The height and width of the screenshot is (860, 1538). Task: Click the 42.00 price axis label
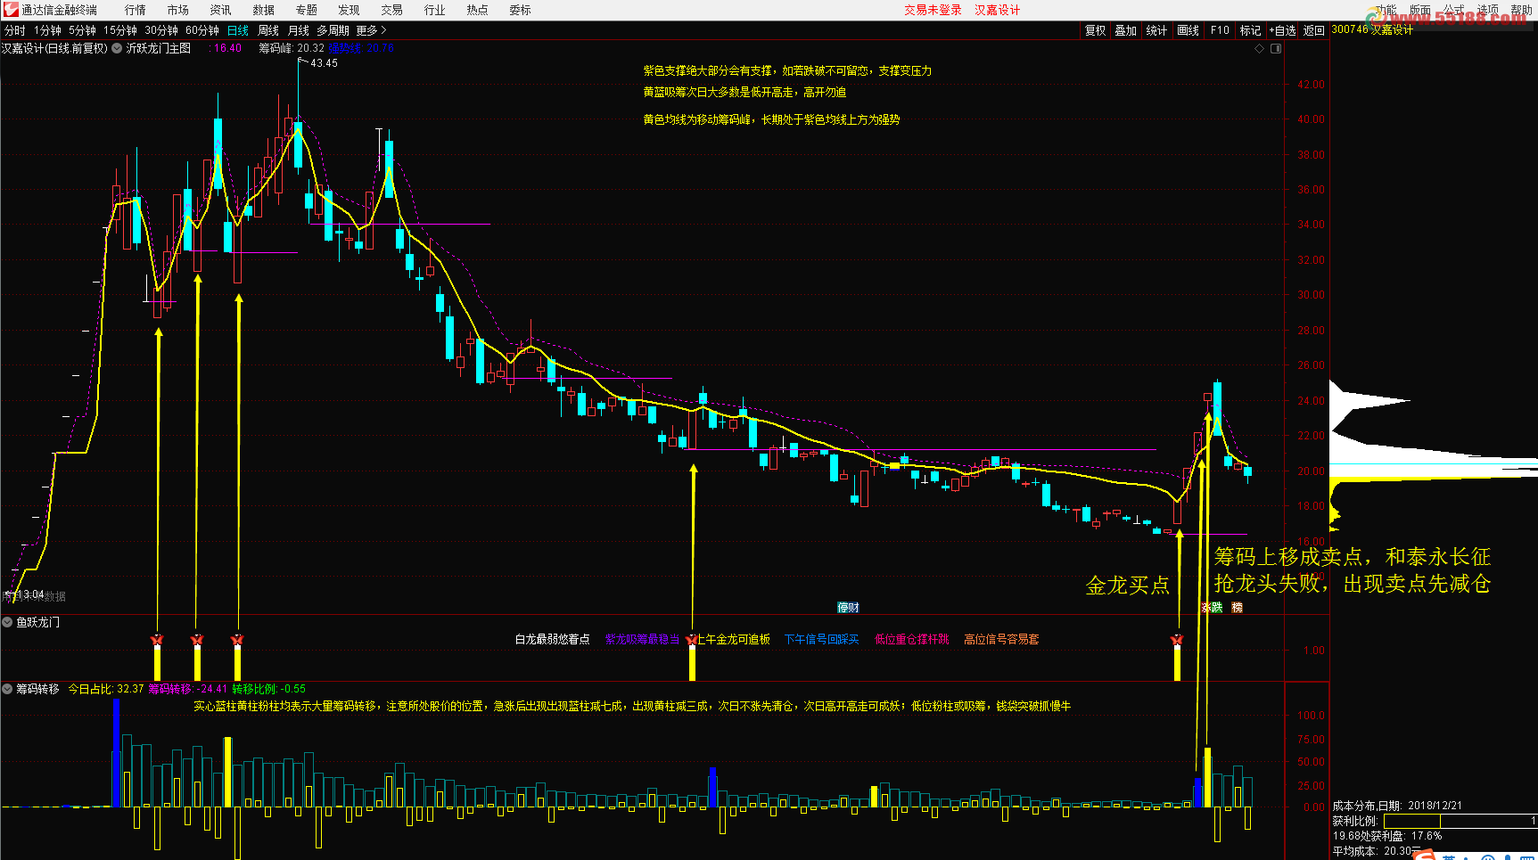coord(1311,85)
